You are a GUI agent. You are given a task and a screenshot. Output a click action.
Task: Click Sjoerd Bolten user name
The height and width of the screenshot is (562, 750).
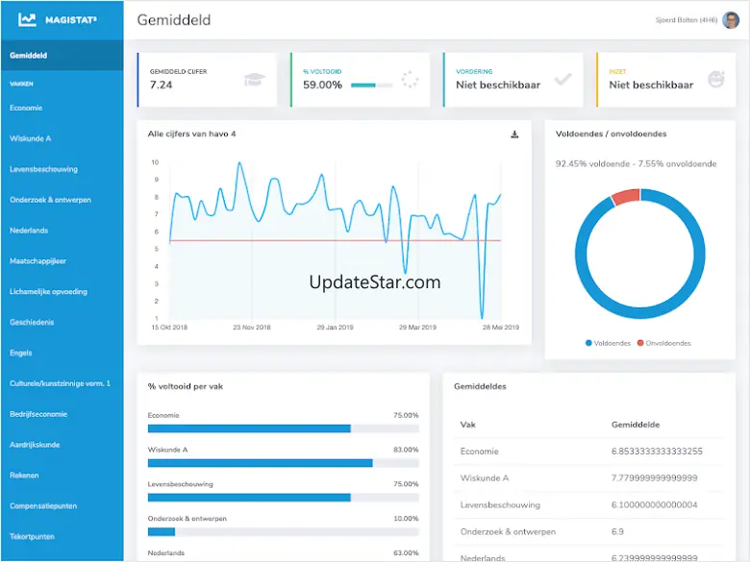coord(687,20)
